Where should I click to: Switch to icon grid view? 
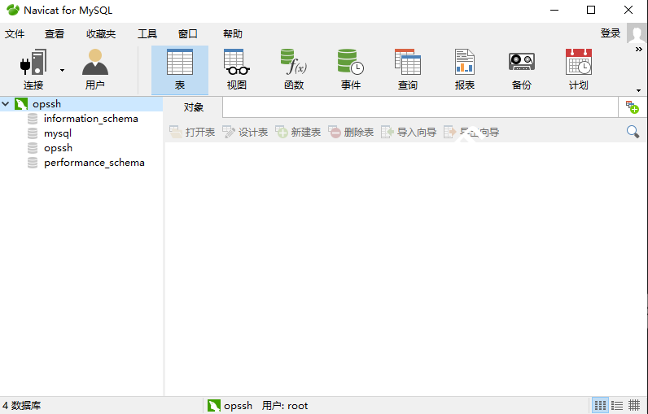click(x=601, y=406)
